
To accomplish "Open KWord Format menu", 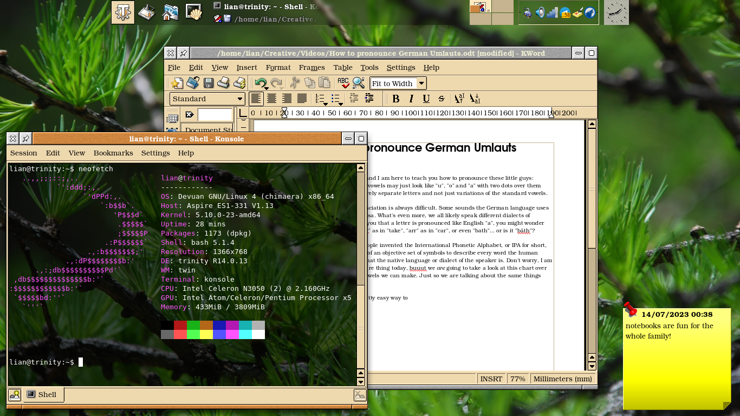I will 278,68.
